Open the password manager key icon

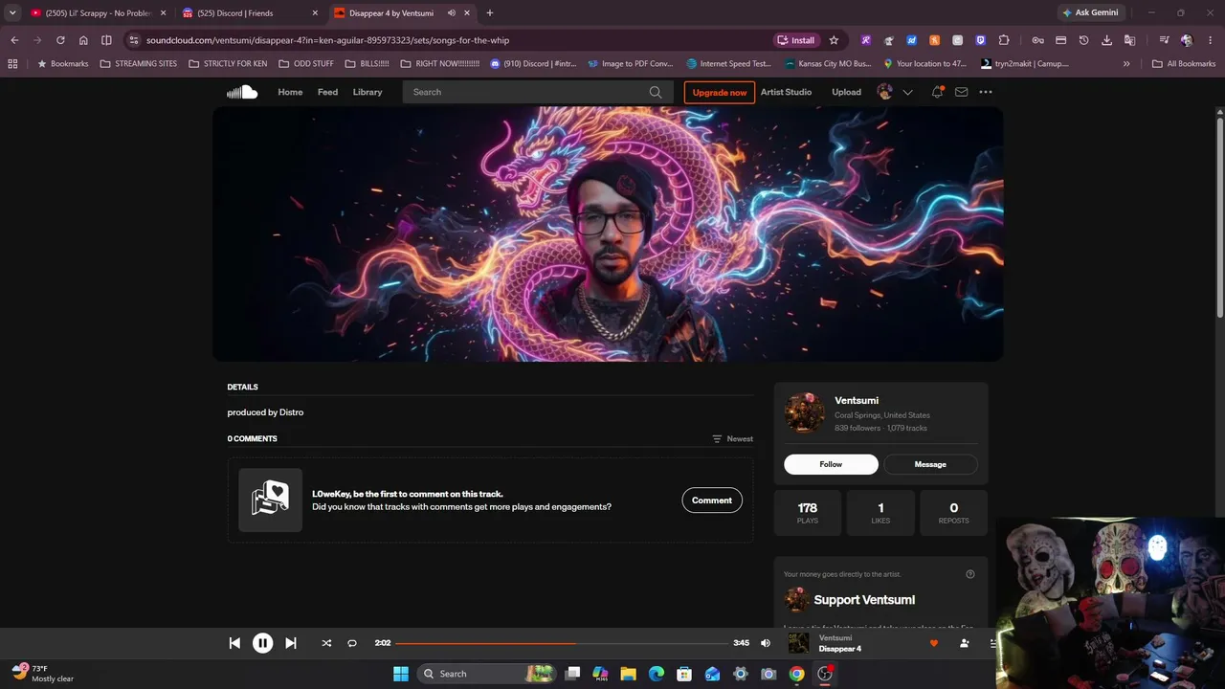click(x=1037, y=40)
